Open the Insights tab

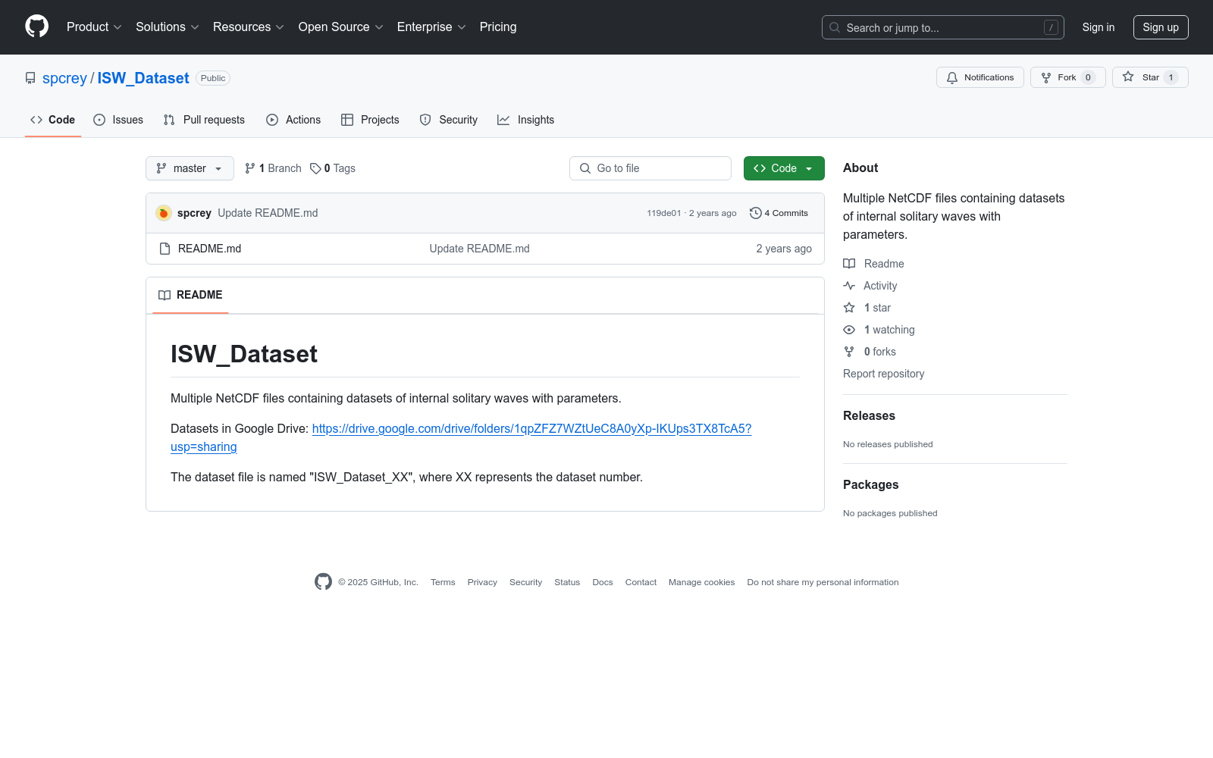(x=526, y=120)
